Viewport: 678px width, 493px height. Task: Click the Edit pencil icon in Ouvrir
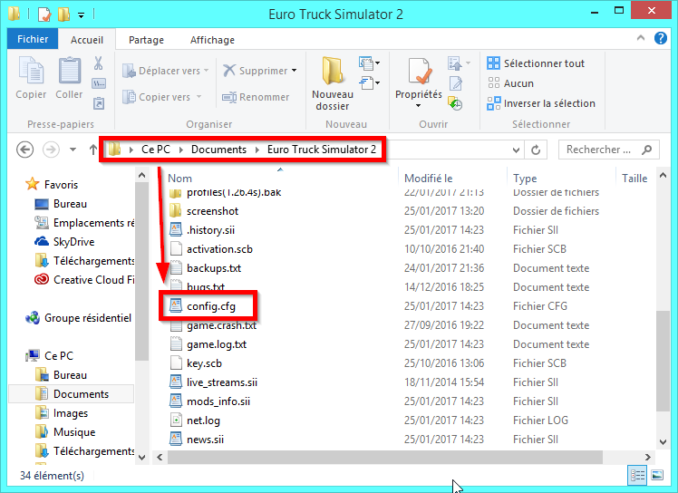(x=455, y=83)
